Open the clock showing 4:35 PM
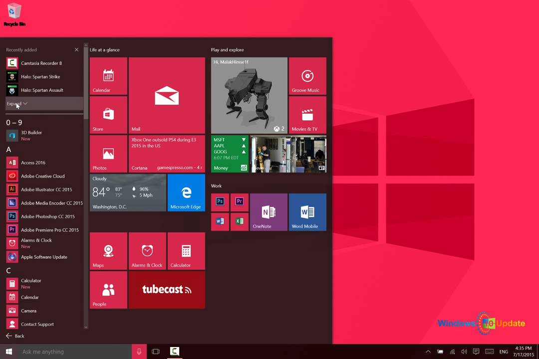 tap(524, 352)
